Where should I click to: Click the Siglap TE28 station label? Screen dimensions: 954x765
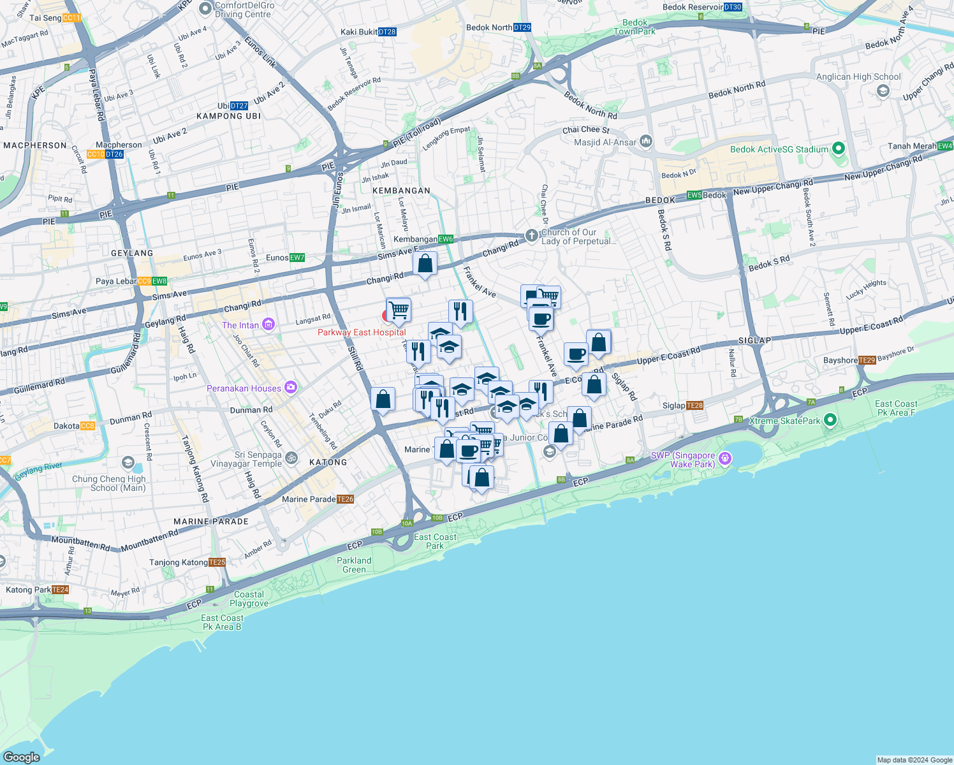[683, 405]
